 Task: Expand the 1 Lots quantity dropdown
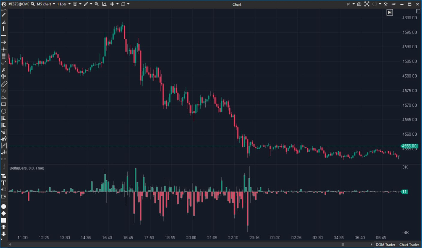[64, 4]
